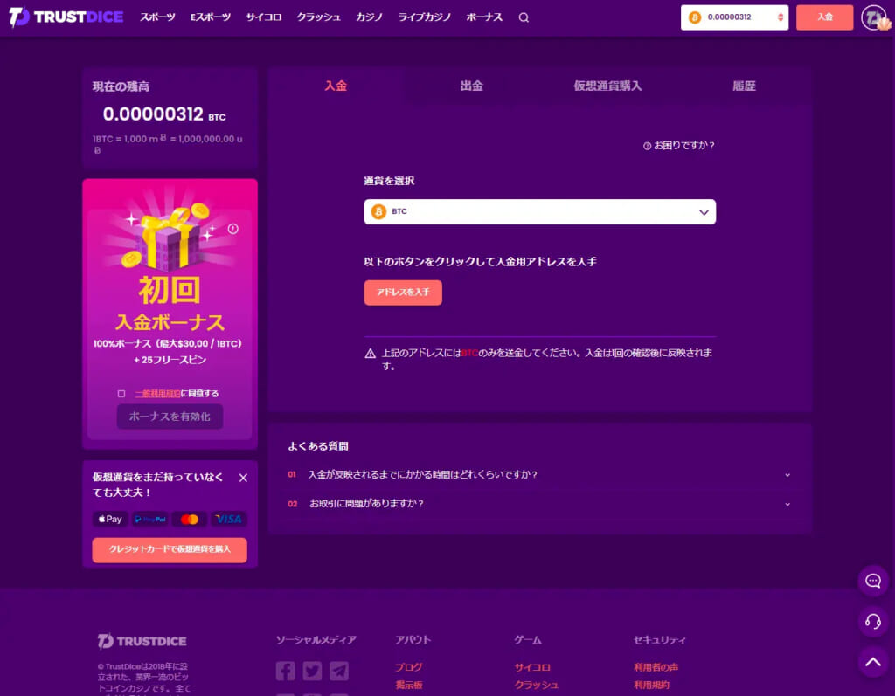The image size is (895, 696).
Task: Open the ライブカジノ menu item
Action: 424,17
